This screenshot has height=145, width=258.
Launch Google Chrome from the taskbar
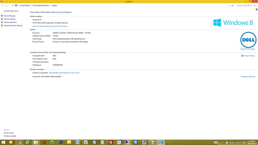click(19, 142)
